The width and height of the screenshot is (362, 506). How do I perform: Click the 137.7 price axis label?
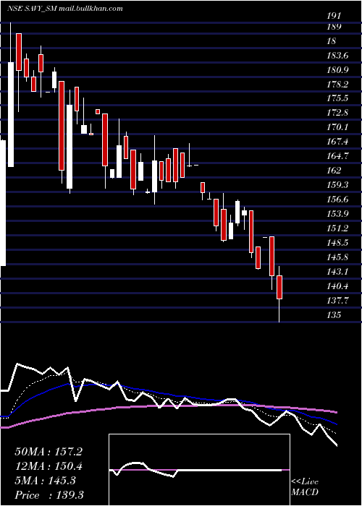coord(337,300)
